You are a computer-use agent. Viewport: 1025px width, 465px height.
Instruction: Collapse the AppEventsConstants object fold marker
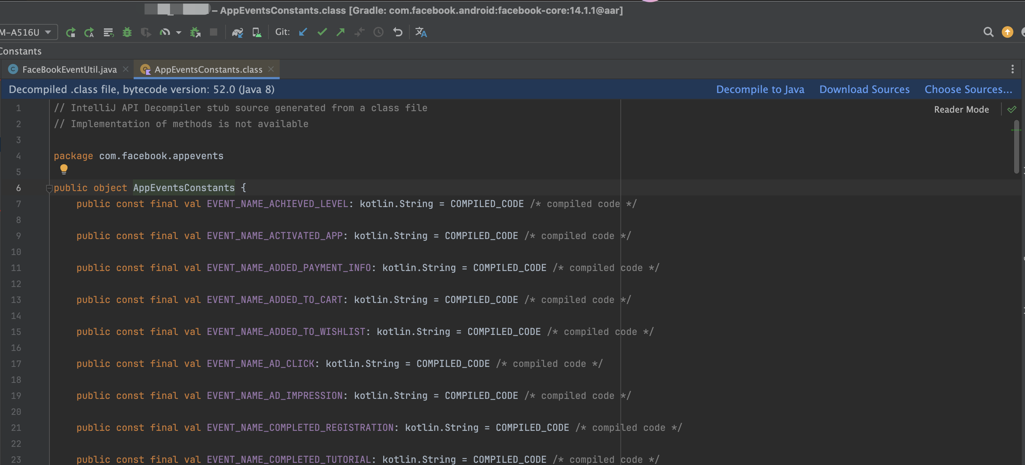[49, 188]
